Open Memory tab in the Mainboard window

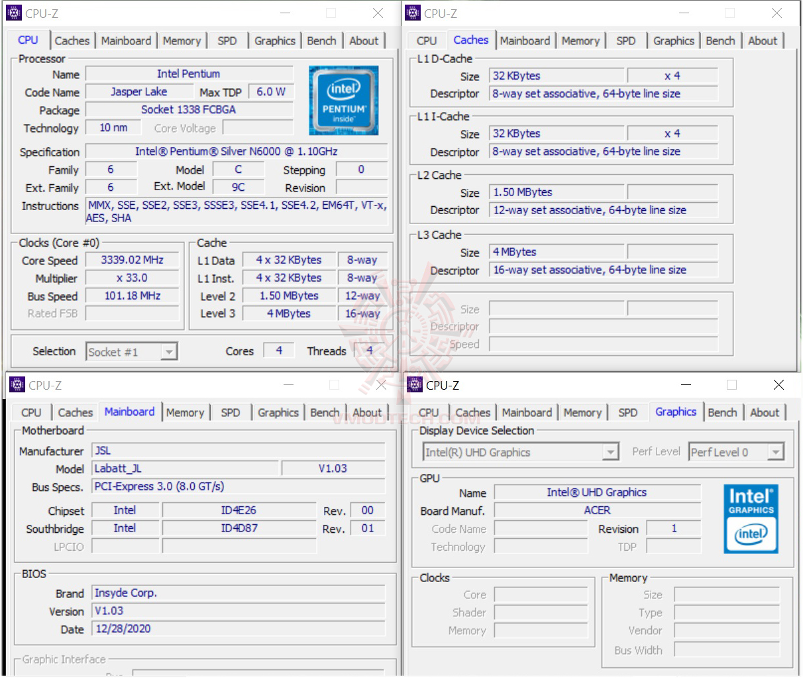[185, 412]
